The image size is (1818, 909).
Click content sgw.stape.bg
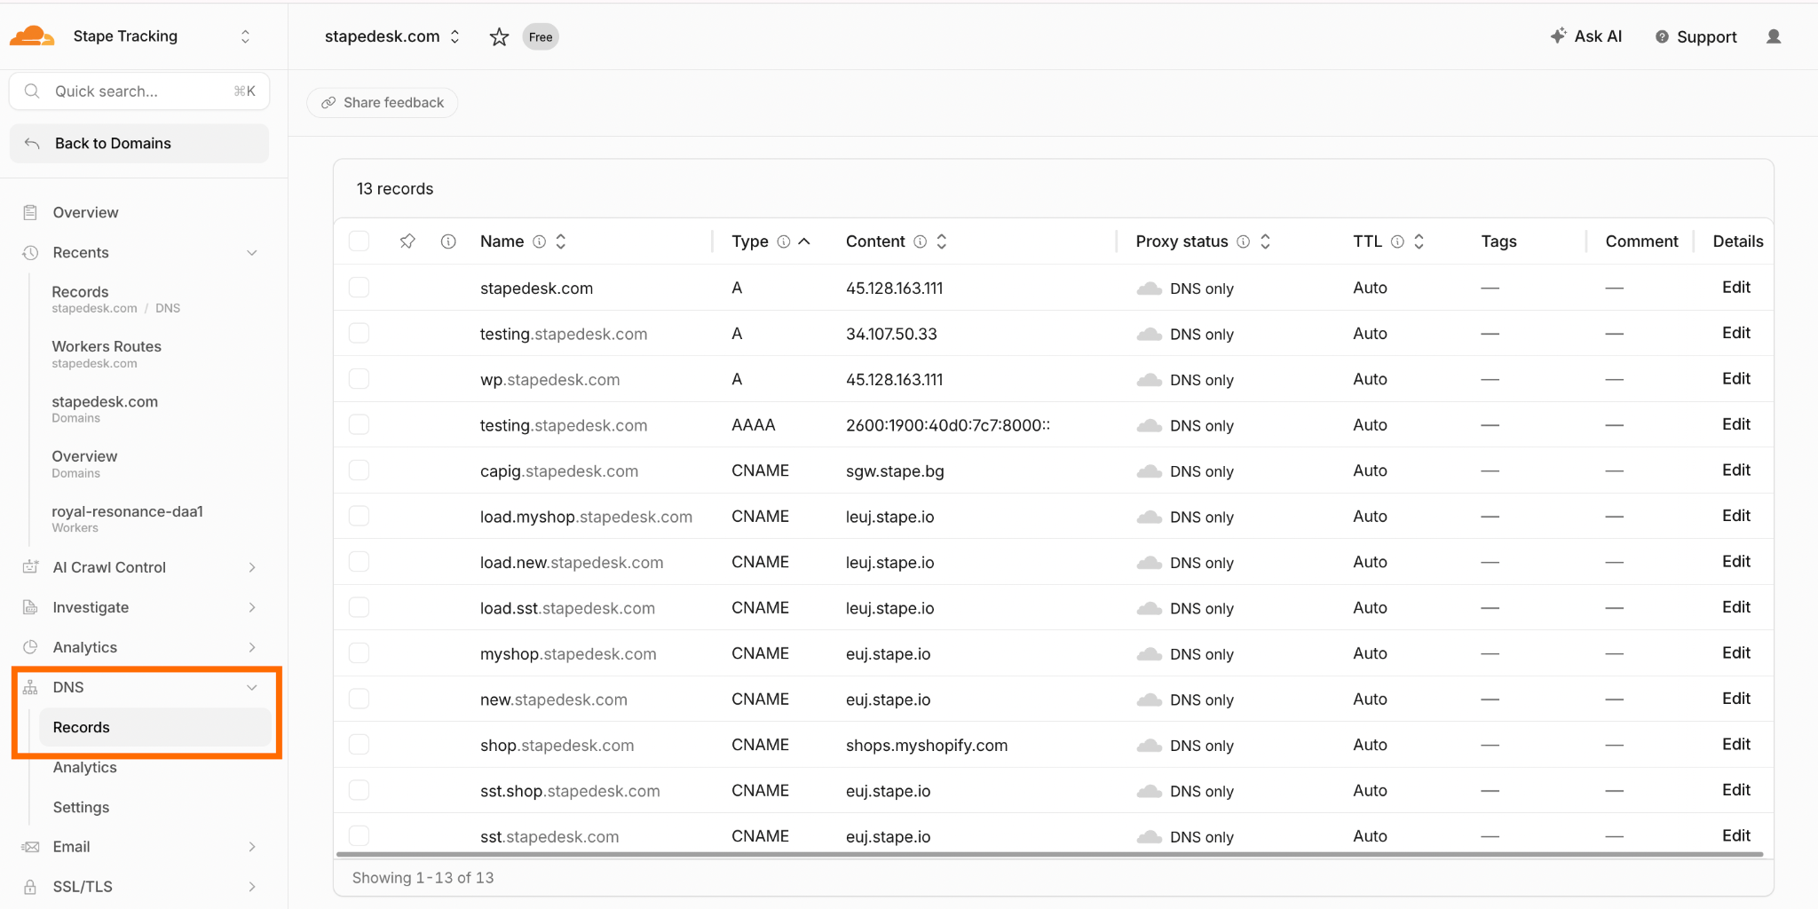point(895,471)
